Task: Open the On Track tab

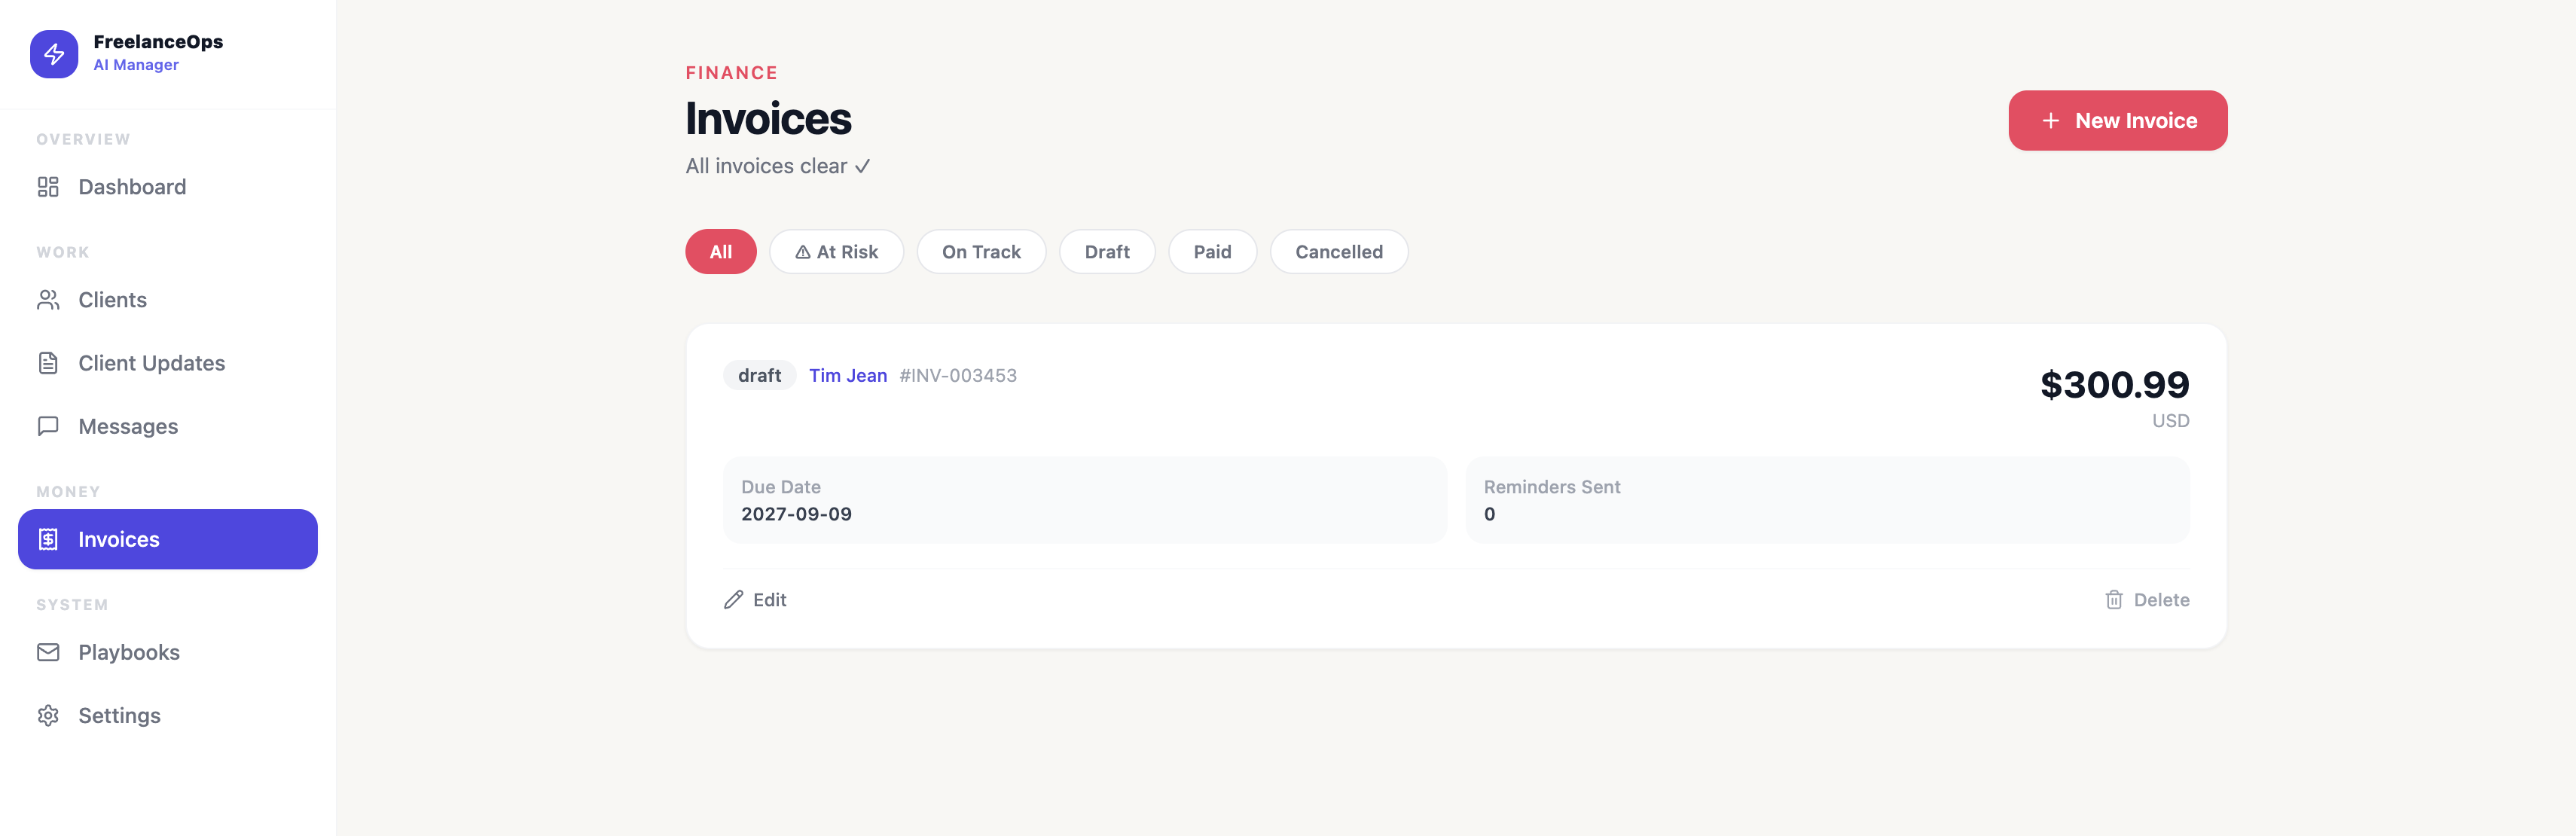Action: point(981,252)
